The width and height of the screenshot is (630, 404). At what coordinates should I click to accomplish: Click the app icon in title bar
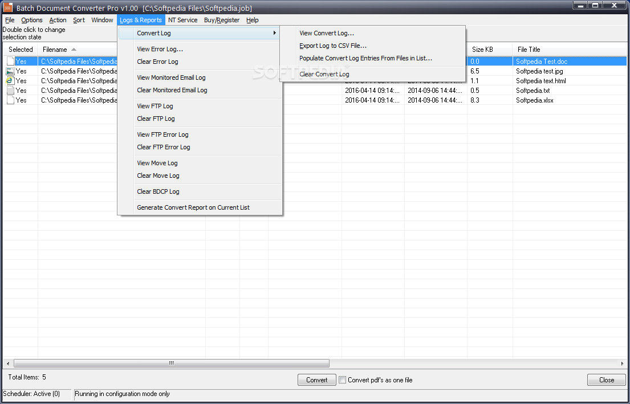coord(7,7)
